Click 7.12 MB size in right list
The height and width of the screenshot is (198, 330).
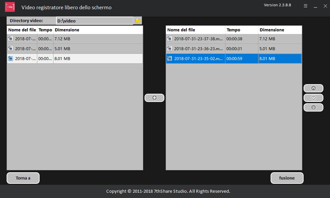click(267, 39)
